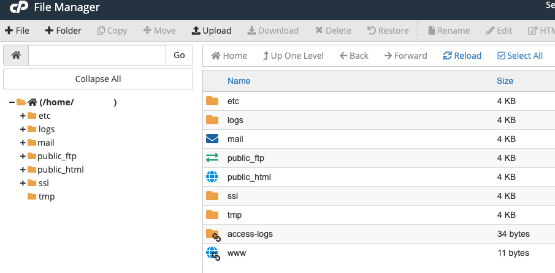Click the access-logs symlink folder icon
The image size is (555, 273).
click(213, 234)
